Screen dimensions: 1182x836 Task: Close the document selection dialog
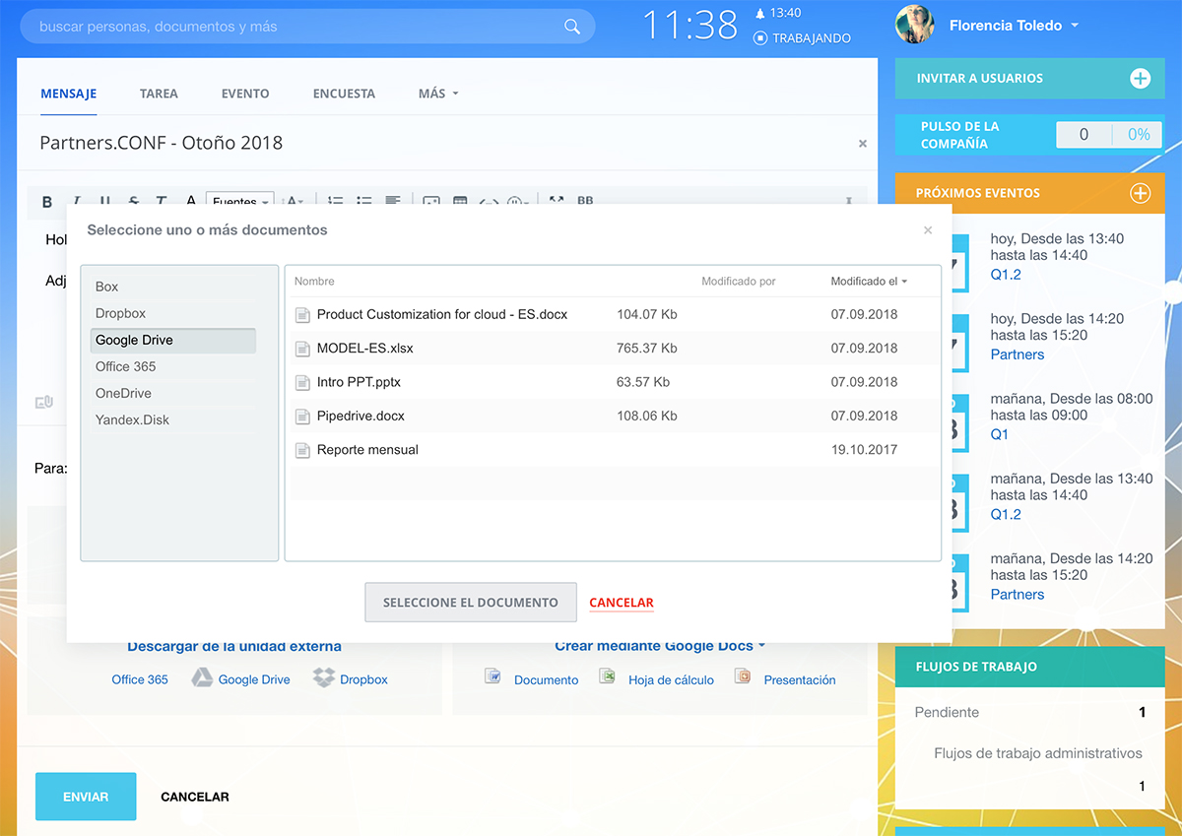[x=927, y=230]
